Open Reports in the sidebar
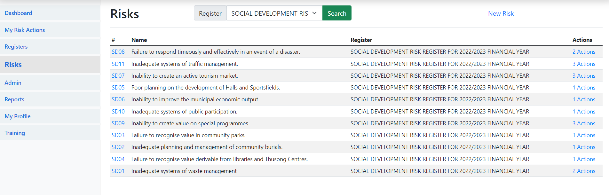This screenshot has width=609, height=195. (14, 99)
